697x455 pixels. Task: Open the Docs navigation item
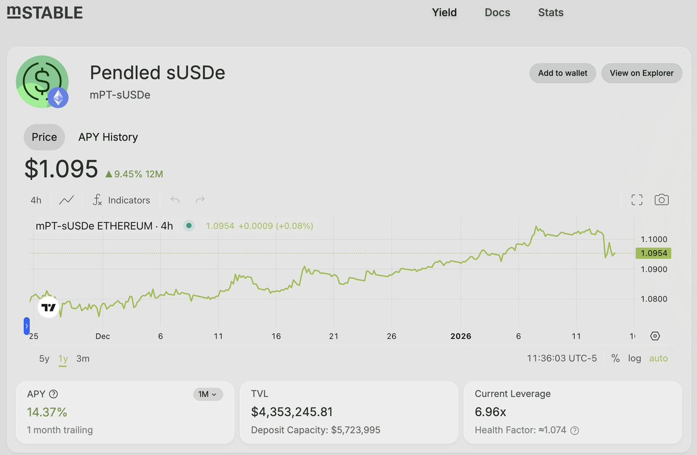coord(497,12)
